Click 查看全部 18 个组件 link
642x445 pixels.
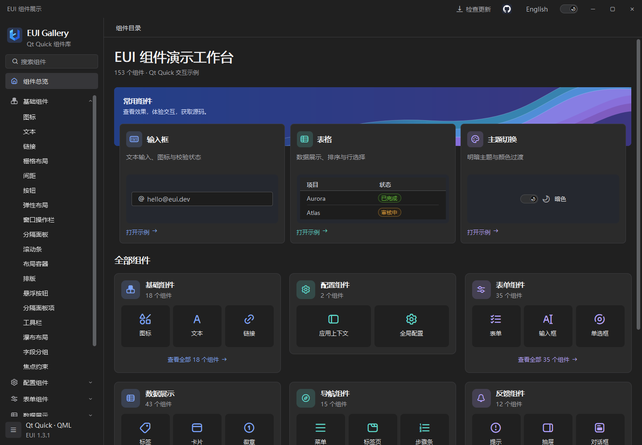(197, 360)
